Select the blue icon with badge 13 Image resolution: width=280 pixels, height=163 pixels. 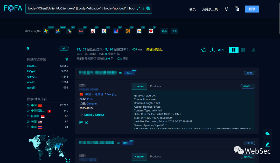(x=116, y=31)
